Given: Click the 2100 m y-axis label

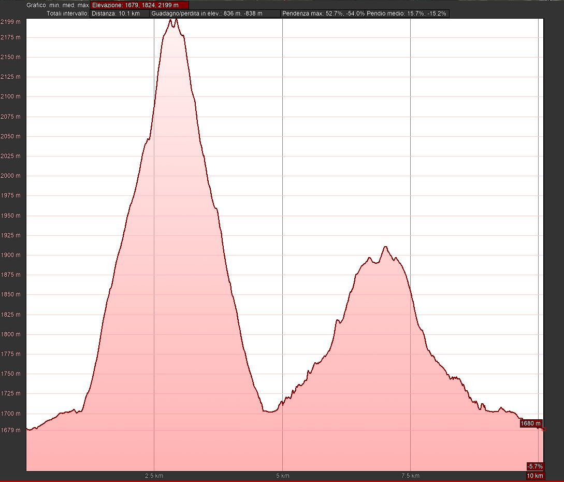Looking at the screenshot, I should pyautogui.click(x=10, y=96).
